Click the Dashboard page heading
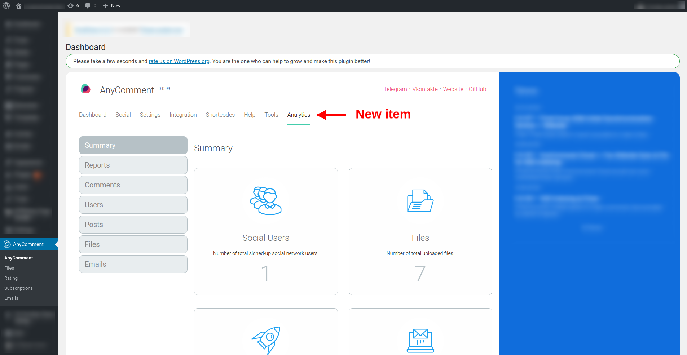 (x=86, y=47)
